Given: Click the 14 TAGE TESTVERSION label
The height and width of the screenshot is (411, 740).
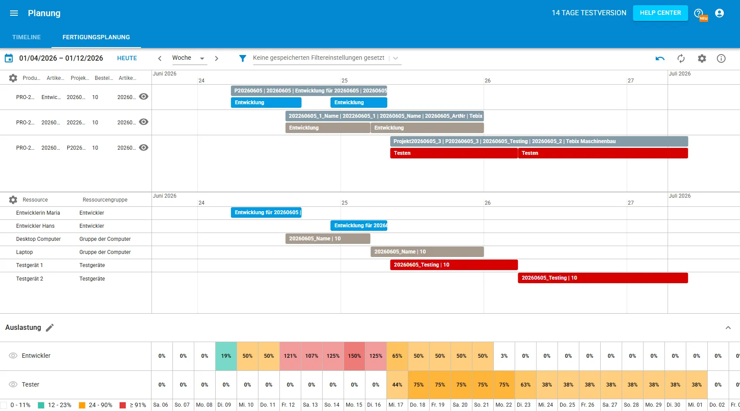Looking at the screenshot, I should pyautogui.click(x=589, y=13).
